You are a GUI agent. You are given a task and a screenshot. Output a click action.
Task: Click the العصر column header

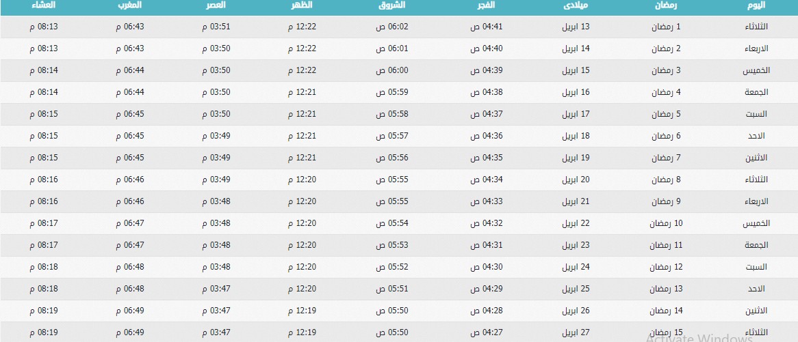pos(216,5)
